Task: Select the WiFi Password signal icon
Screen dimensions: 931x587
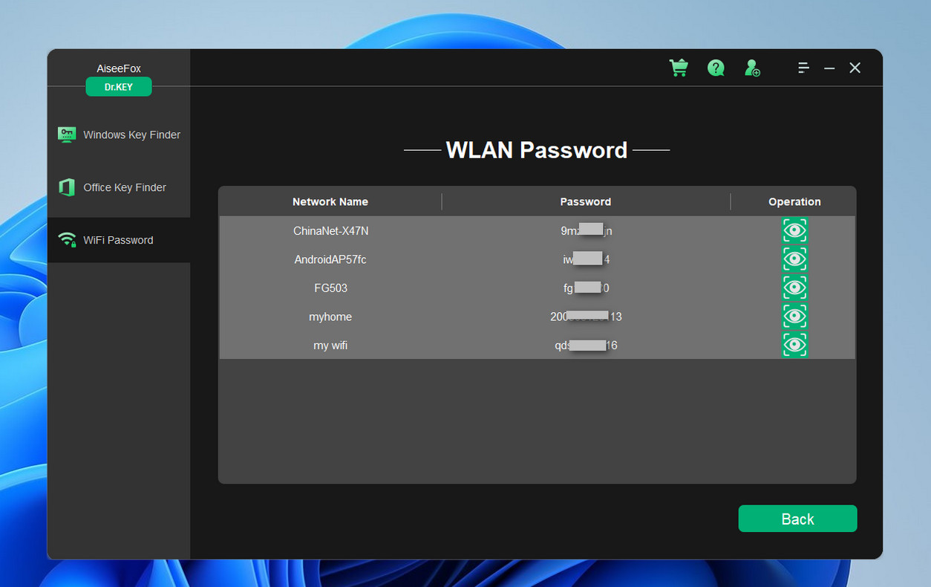Action: (67, 239)
